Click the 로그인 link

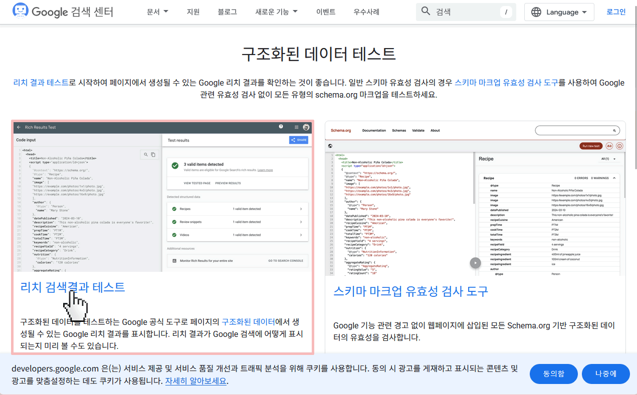tap(616, 12)
